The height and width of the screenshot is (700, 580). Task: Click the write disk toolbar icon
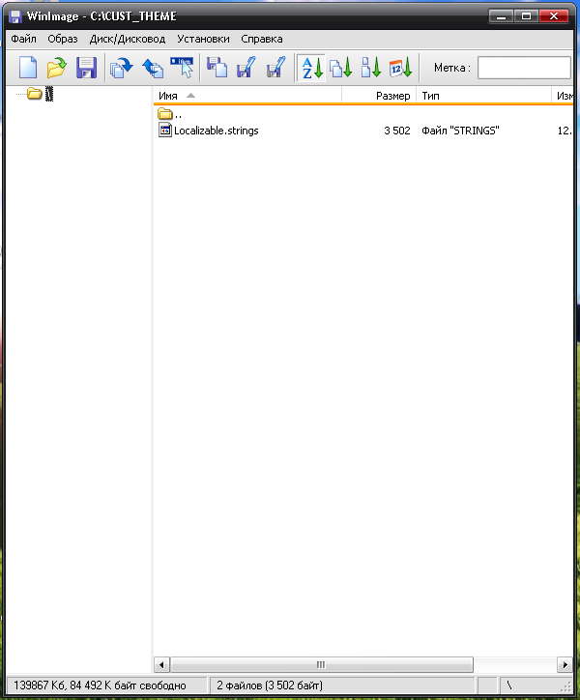point(153,68)
